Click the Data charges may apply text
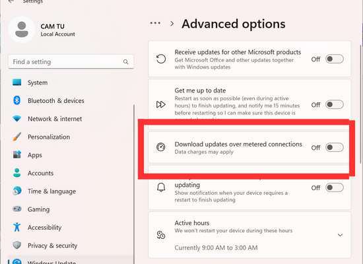 204,152
